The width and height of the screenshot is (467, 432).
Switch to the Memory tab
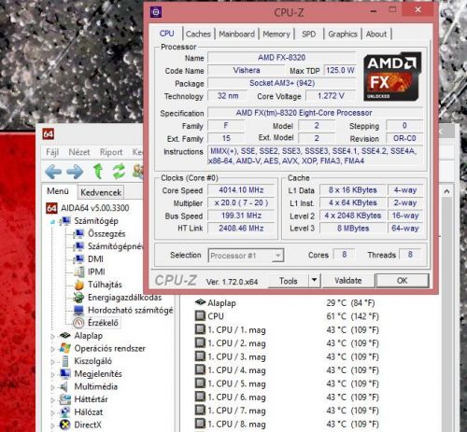[276, 34]
